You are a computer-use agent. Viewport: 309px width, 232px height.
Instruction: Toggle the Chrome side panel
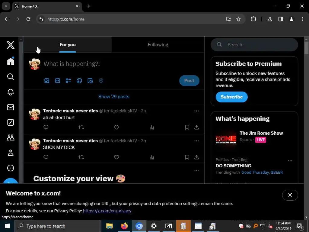pyautogui.click(x=280, y=19)
